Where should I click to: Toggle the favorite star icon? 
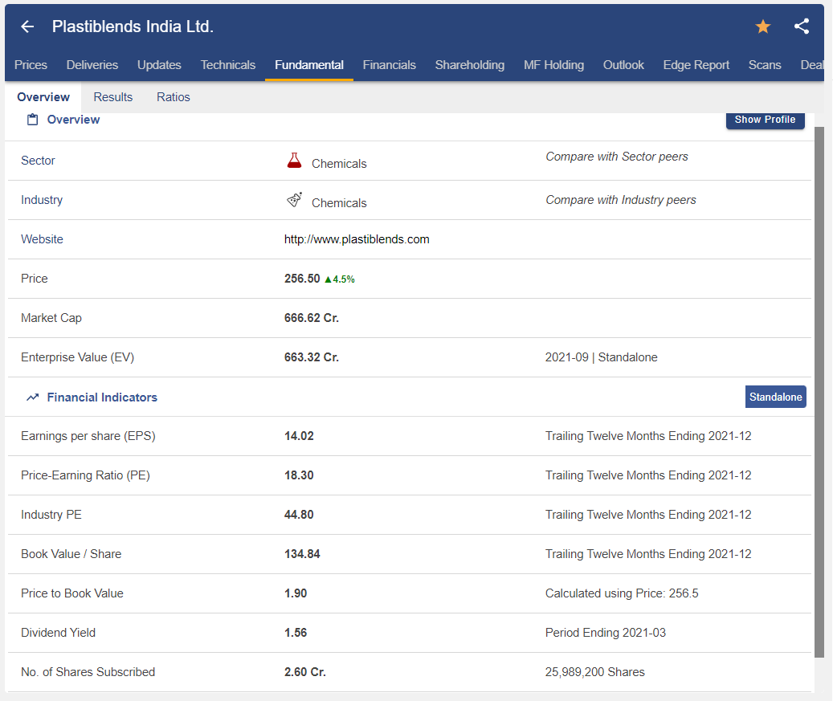[763, 26]
